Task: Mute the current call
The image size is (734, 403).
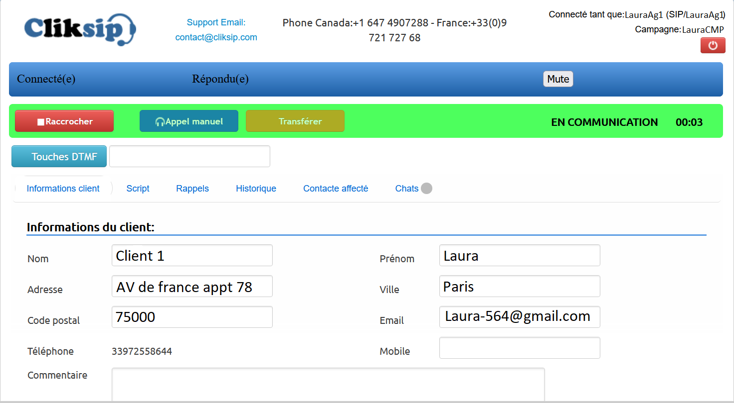Action: [x=557, y=79]
